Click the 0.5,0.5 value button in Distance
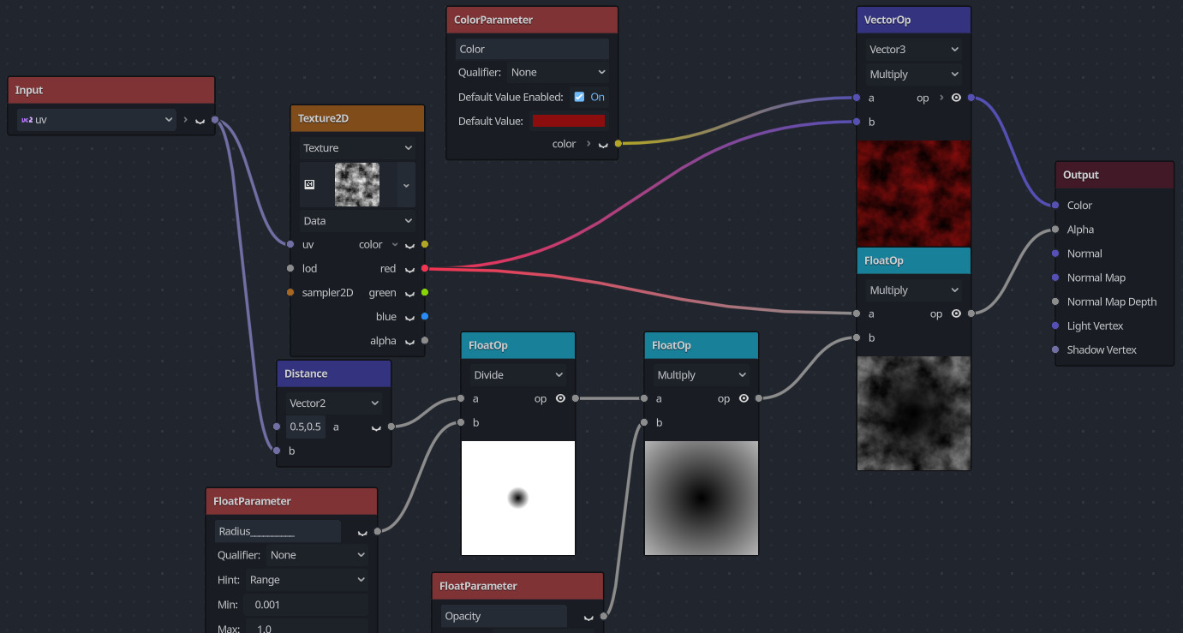The height and width of the screenshot is (633, 1183). point(305,427)
